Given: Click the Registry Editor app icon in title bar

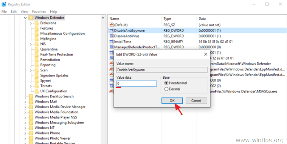Looking at the screenshot, I should (x=4, y=4).
